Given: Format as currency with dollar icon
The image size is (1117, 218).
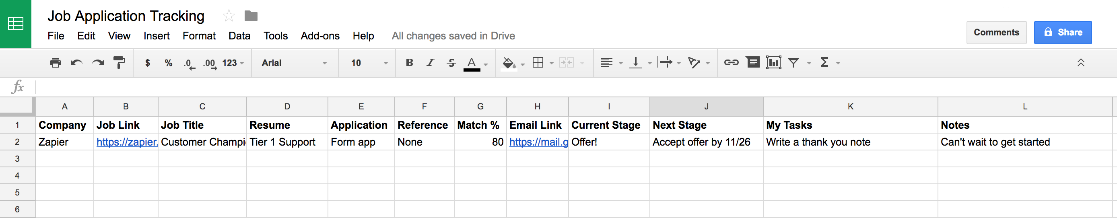Looking at the screenshot, I should [147, 63].
